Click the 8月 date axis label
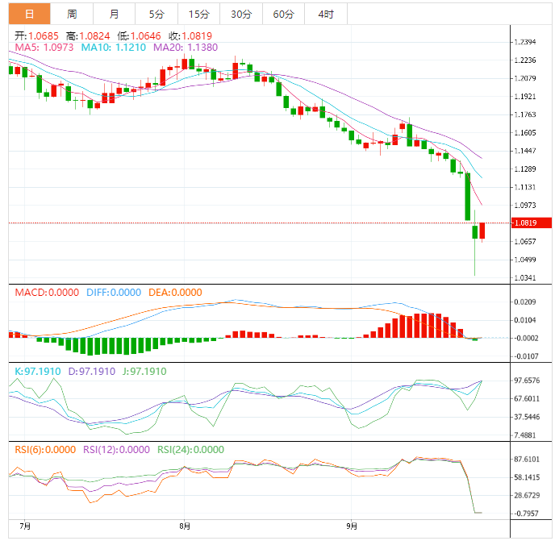555x545 pixels. [x=185, y=526]
